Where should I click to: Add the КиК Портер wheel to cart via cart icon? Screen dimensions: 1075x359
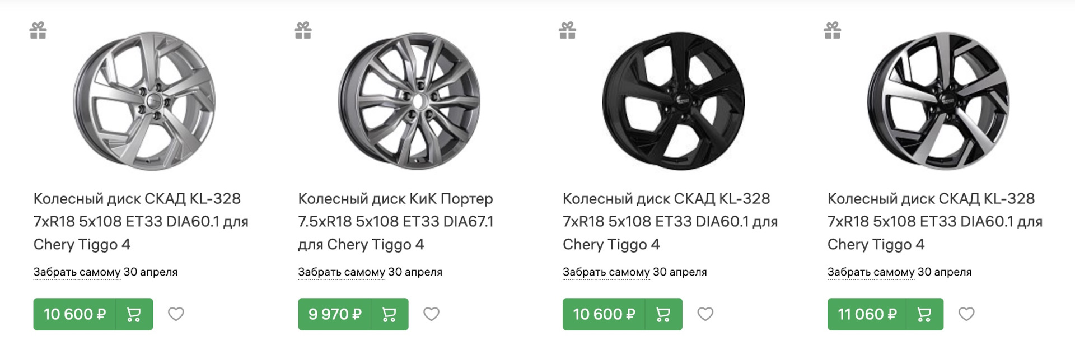(x=389, y=314)
